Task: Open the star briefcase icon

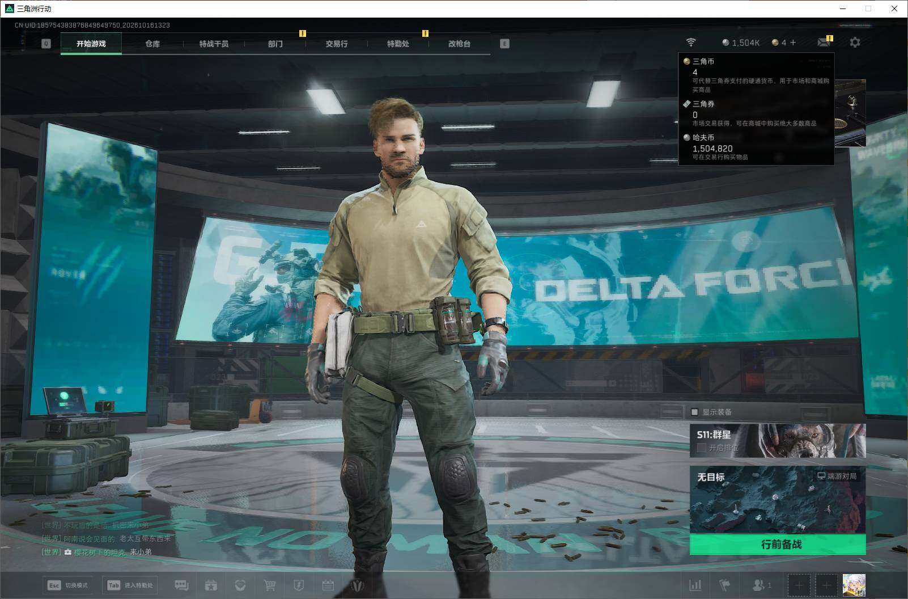Action: 211,585
